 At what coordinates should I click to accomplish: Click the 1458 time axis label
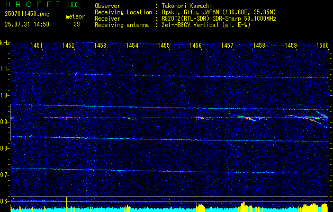(x=259, y=45)
